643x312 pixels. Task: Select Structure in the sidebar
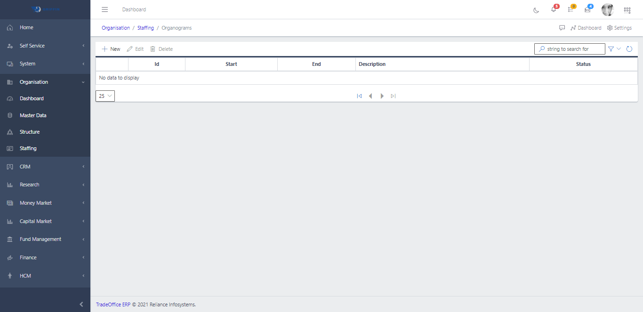click(30, 132)
